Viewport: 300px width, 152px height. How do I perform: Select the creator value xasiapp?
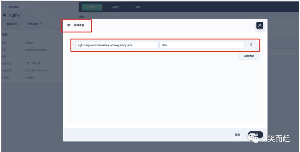(x=29, y=78)
